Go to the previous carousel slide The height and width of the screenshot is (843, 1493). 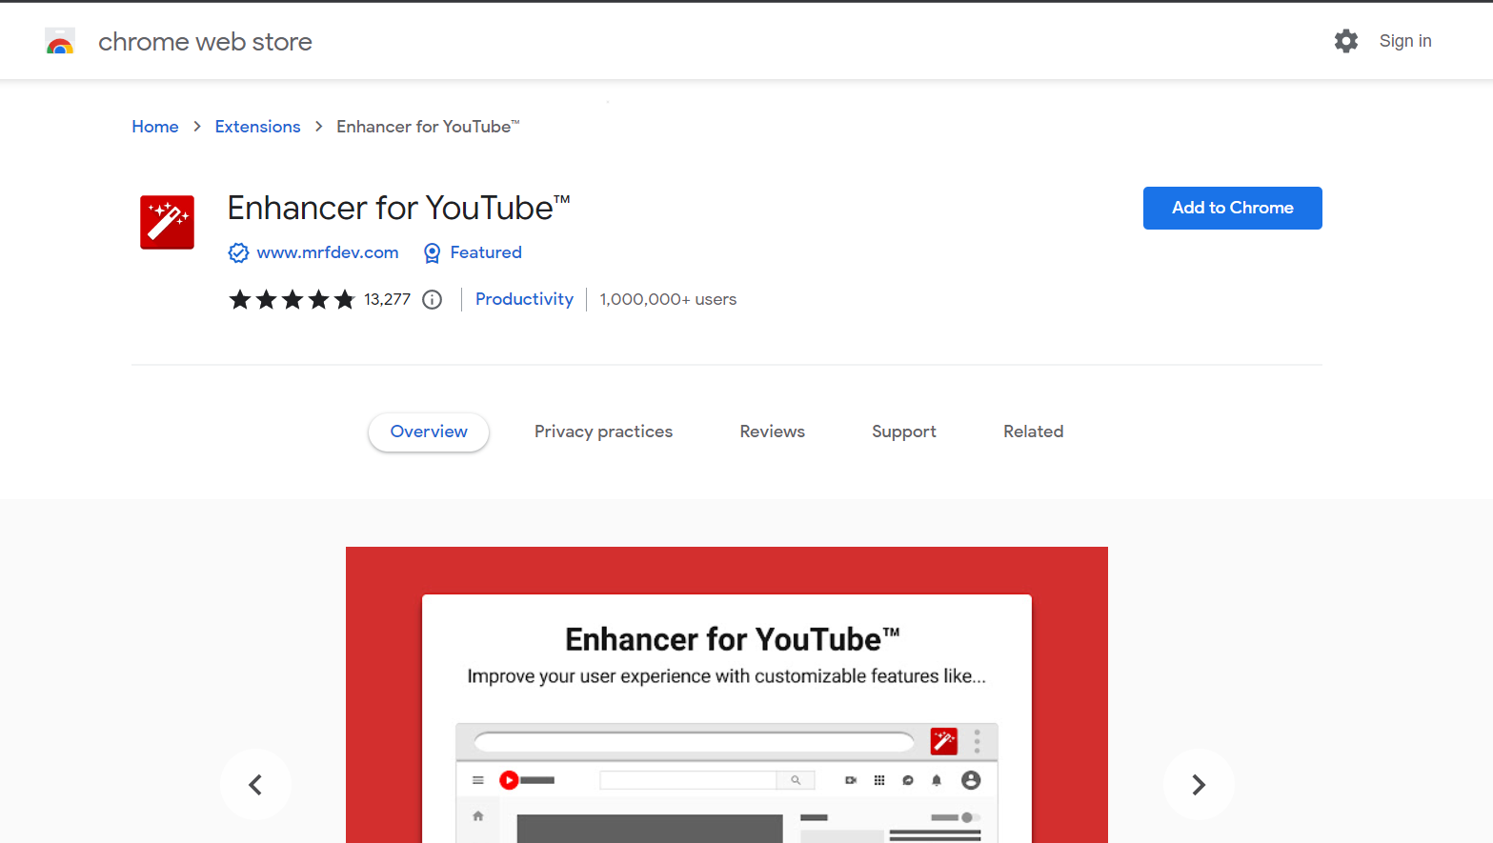click(x=255, y=784)
